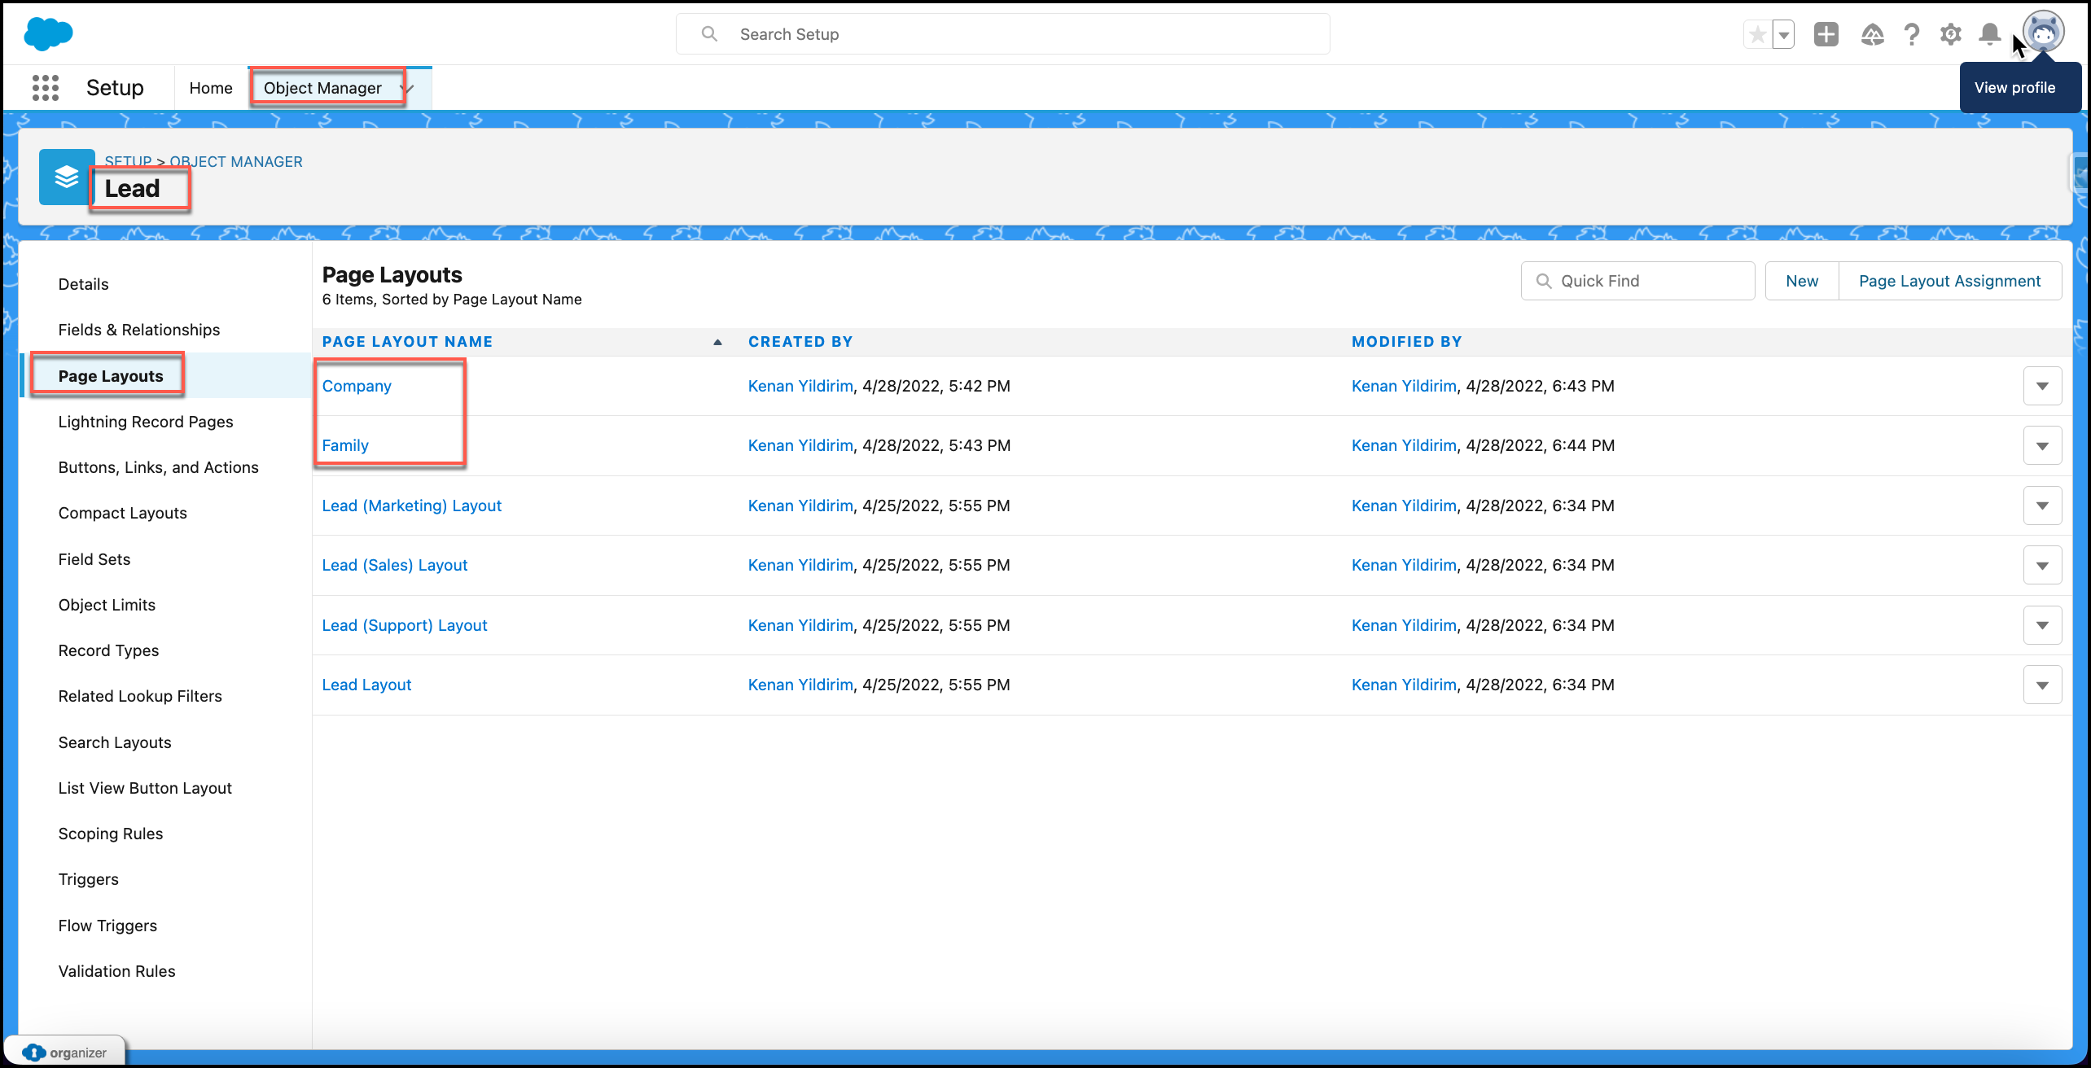Viewport: 2091px width, 1068px height.
Task: Click the user profile avatar
Action: [x=2044, y=33]
